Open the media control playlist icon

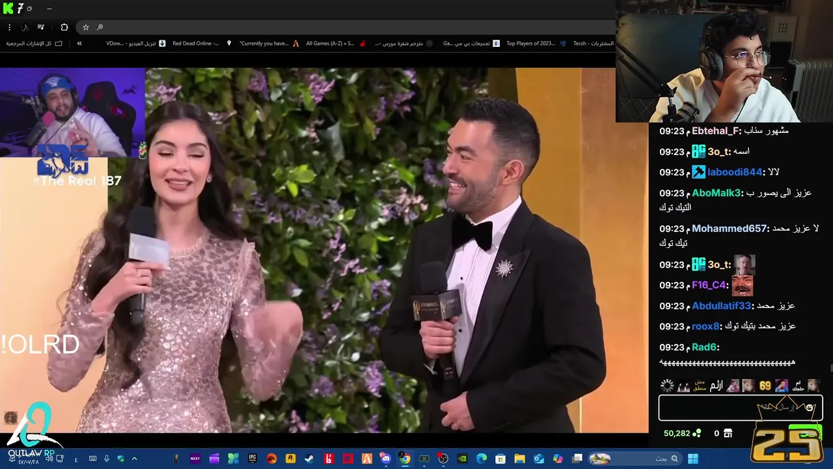(40, 27)
